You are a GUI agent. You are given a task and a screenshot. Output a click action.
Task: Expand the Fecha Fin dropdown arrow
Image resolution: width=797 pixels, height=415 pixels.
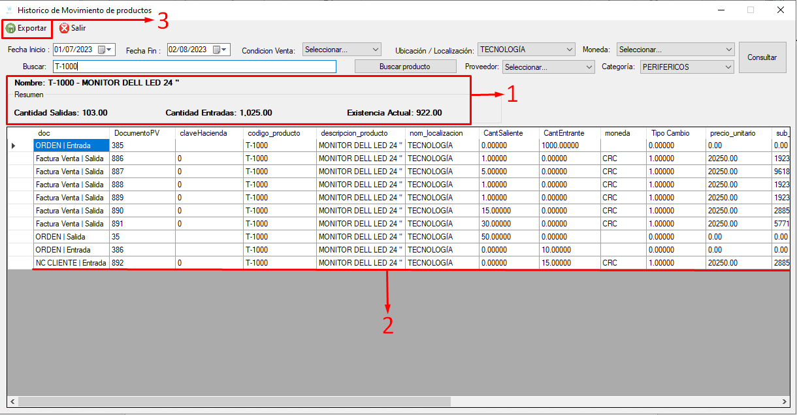(x=225, y=49)
